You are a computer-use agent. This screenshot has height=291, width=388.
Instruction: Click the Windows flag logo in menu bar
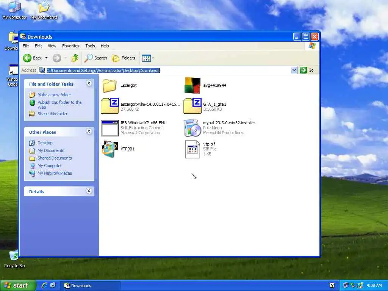(312, 46)
